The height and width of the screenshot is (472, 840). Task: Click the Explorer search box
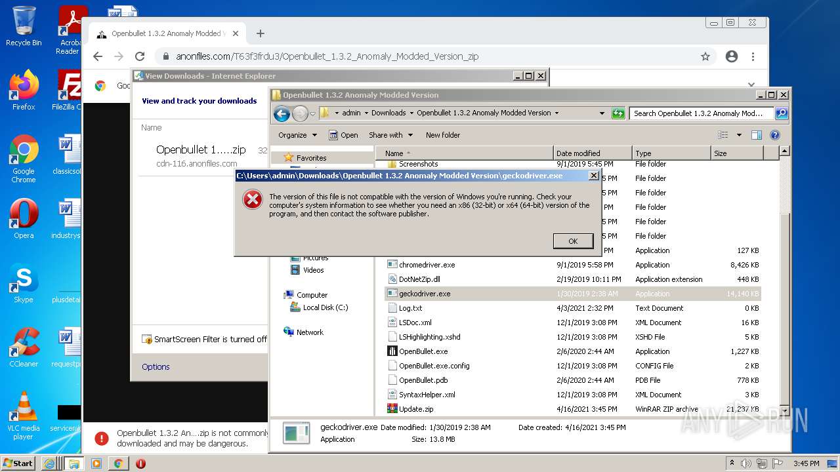click(x=702, y=113)
